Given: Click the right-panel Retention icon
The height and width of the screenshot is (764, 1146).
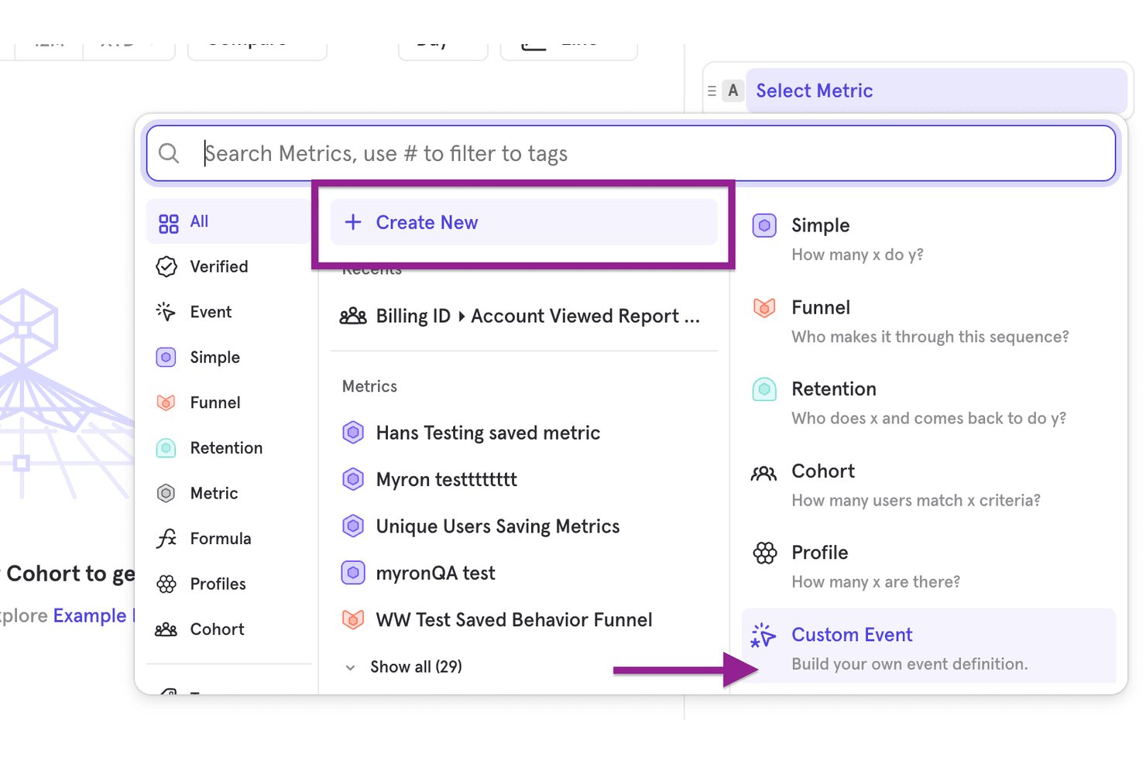Looking at the screenshot, I should 764,389.
